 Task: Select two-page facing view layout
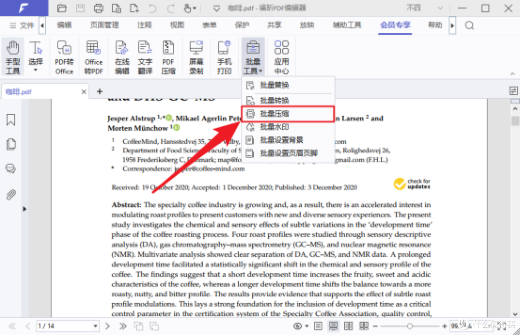(349, 326)
